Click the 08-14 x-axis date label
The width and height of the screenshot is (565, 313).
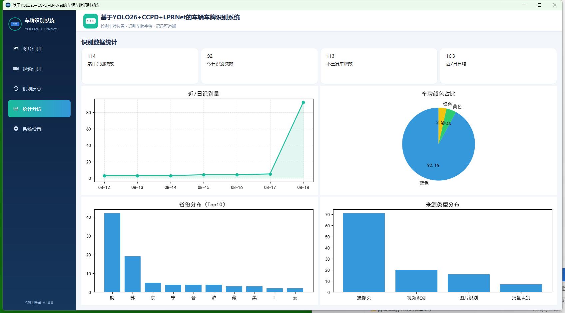click(x=171, y=187)
